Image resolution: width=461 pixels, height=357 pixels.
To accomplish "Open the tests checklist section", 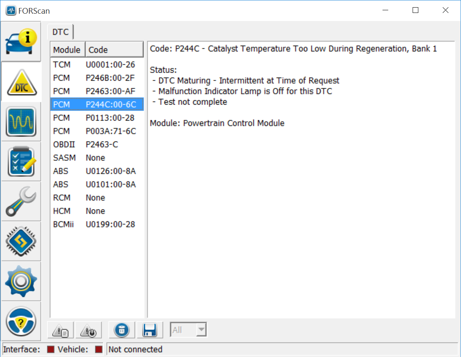I will (x=21, y=161).
